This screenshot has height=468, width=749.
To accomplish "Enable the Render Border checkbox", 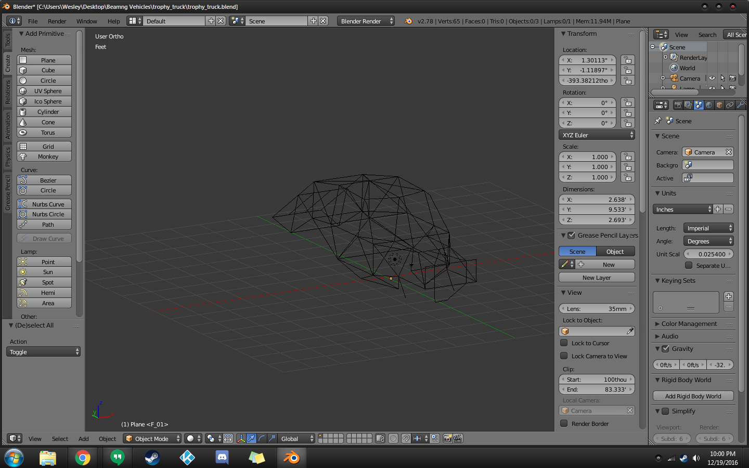I will pyautogui.click(x=564, y=423).
